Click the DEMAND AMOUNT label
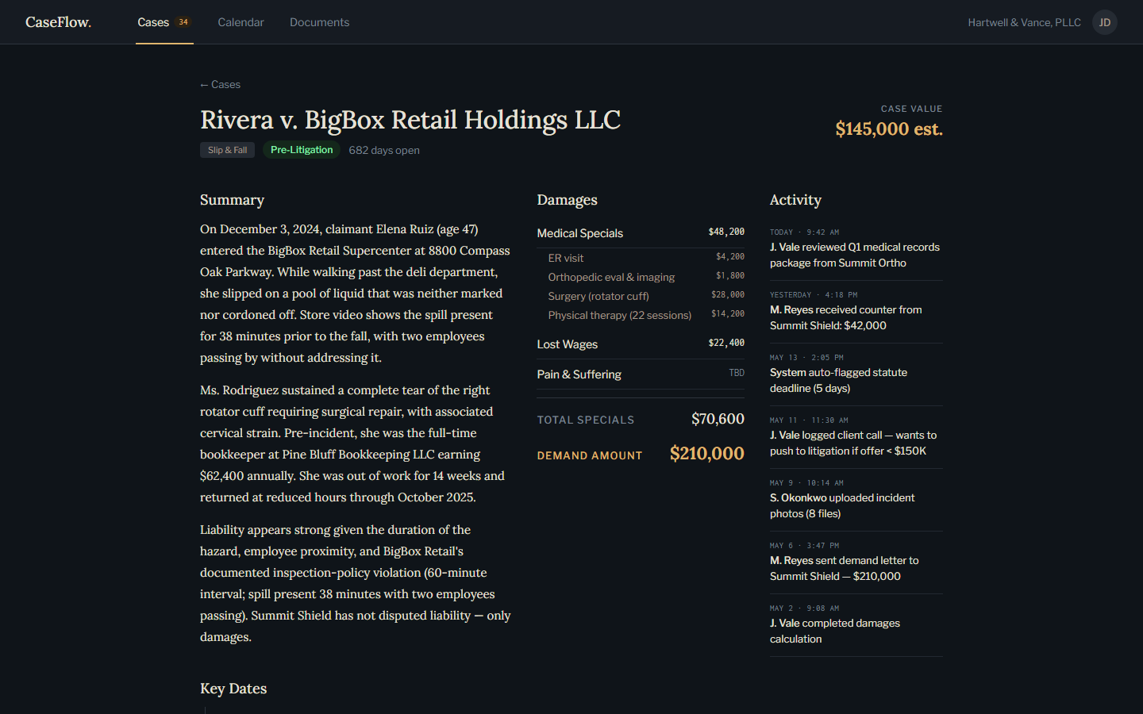Viewport: 1143px width, 714px height. 590,455
